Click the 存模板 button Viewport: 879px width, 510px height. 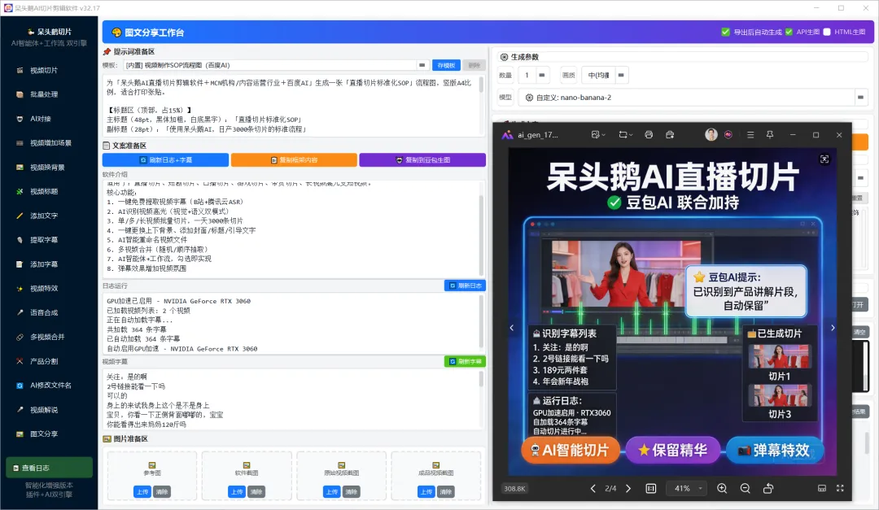point(446,66)
